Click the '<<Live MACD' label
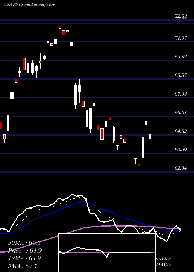 (x=163, y=262)
